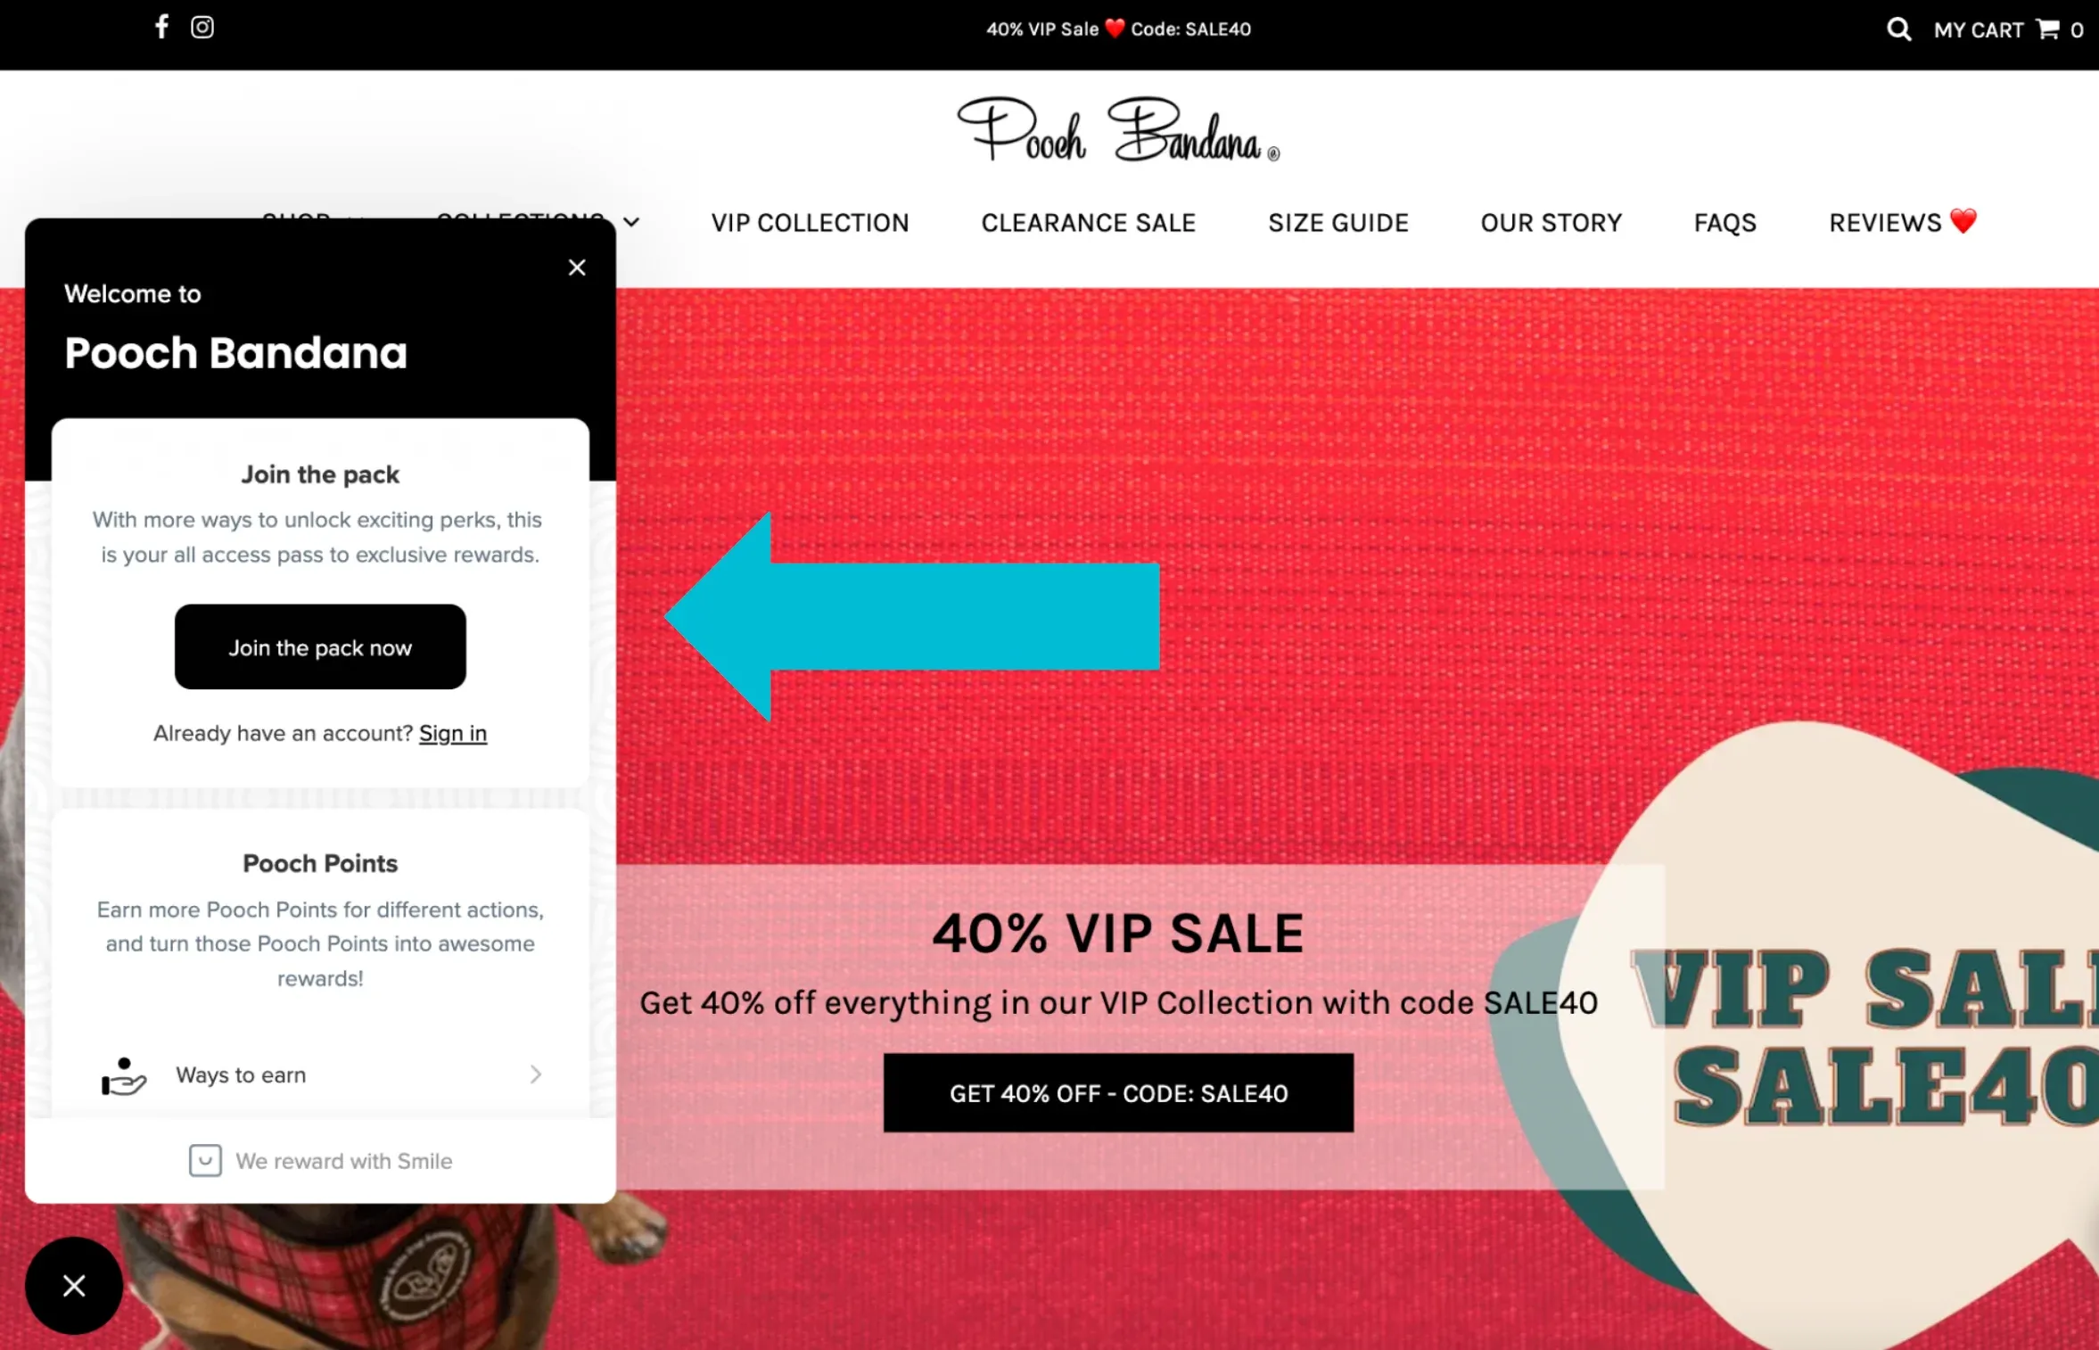2099x1350 pixels.
Task: Click the red heart beside Reviews
Action: pos(1963,220)
